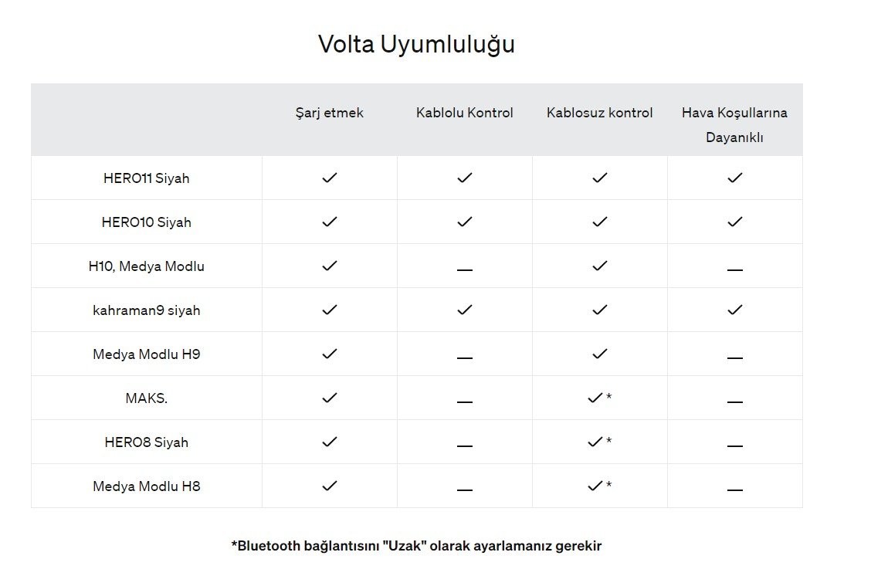Click HERO11 Siyah Kablosuz kontrol checkmark

(x=599, y=178)
